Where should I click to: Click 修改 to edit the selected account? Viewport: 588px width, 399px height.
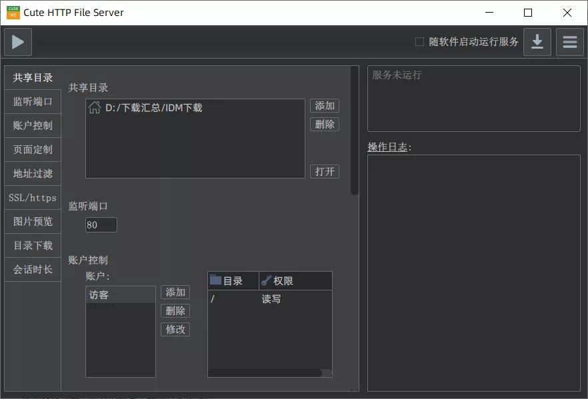point(175,329)
